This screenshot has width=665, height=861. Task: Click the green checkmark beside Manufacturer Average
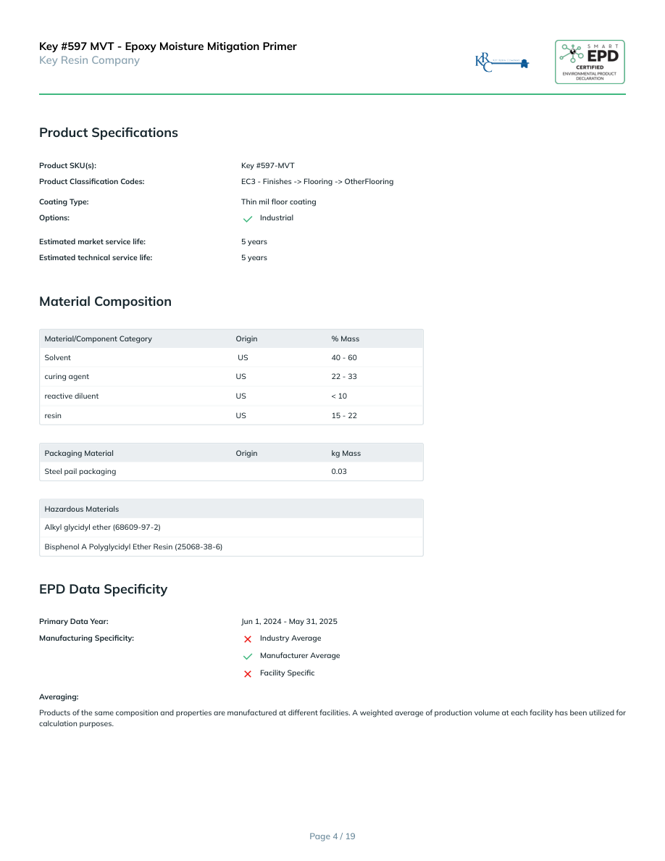pyautogui.click(x=248, y=657)
